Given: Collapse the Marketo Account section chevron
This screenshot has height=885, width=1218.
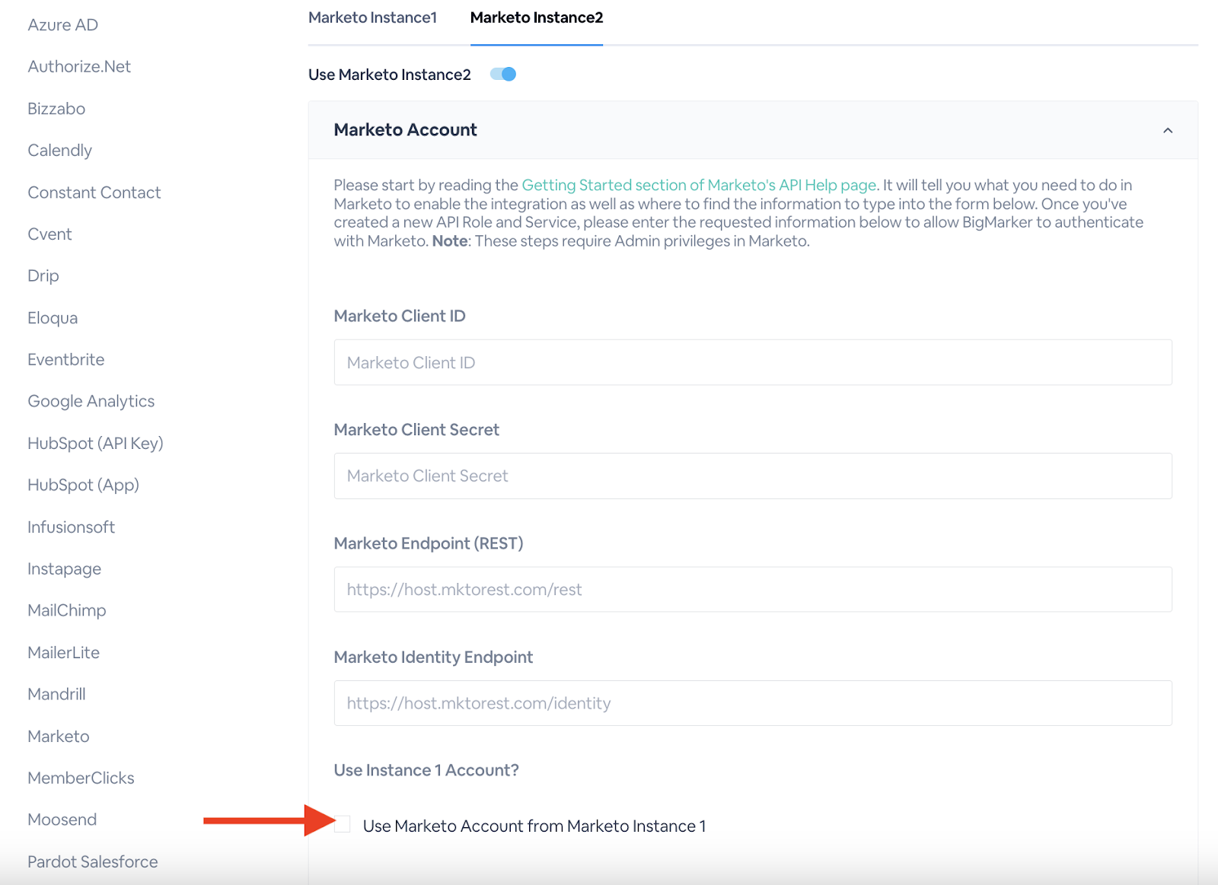Looking at the screenshot, I should 1168,130.
